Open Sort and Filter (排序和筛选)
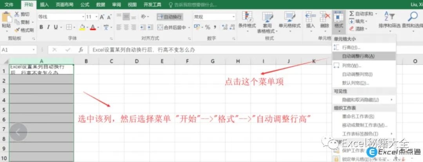 tap(389, 21)
